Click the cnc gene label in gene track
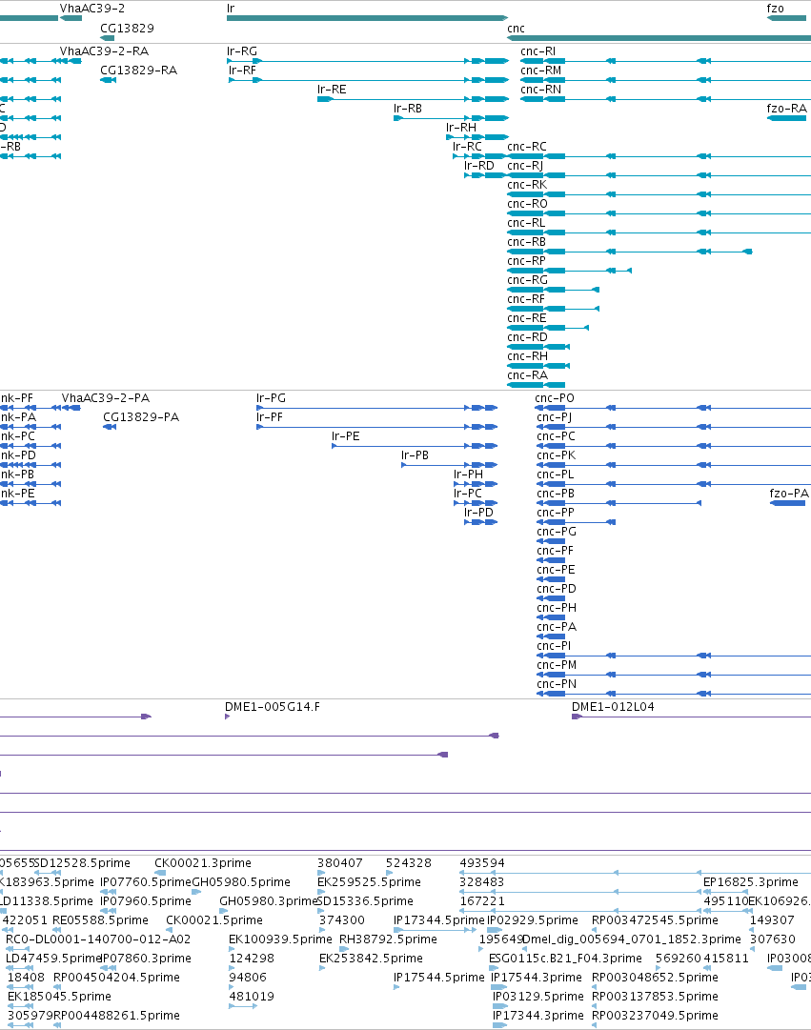The width and height of the screenshot is (811, 1030). point(516,29)
